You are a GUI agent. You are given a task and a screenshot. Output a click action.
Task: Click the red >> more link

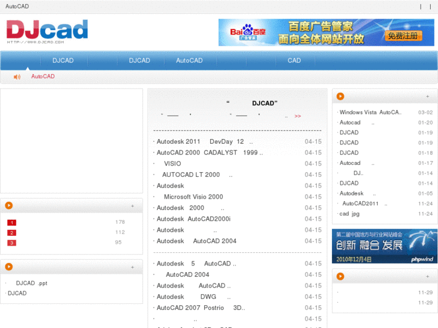point(298,116)
